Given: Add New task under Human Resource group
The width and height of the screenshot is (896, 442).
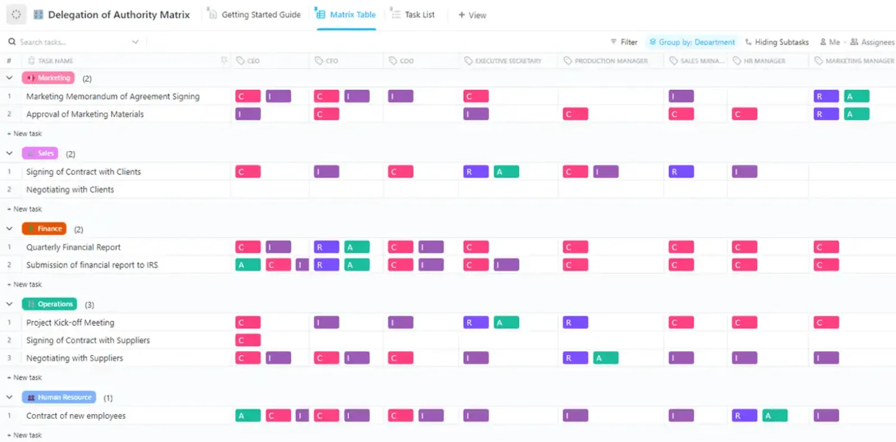Looking at the screenshot, I should pyautogui.click(x=25, y=435).
